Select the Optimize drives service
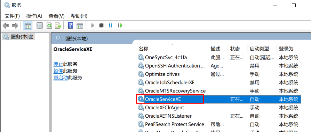This screenshot has height=132, width=311. tap(162, 74)
